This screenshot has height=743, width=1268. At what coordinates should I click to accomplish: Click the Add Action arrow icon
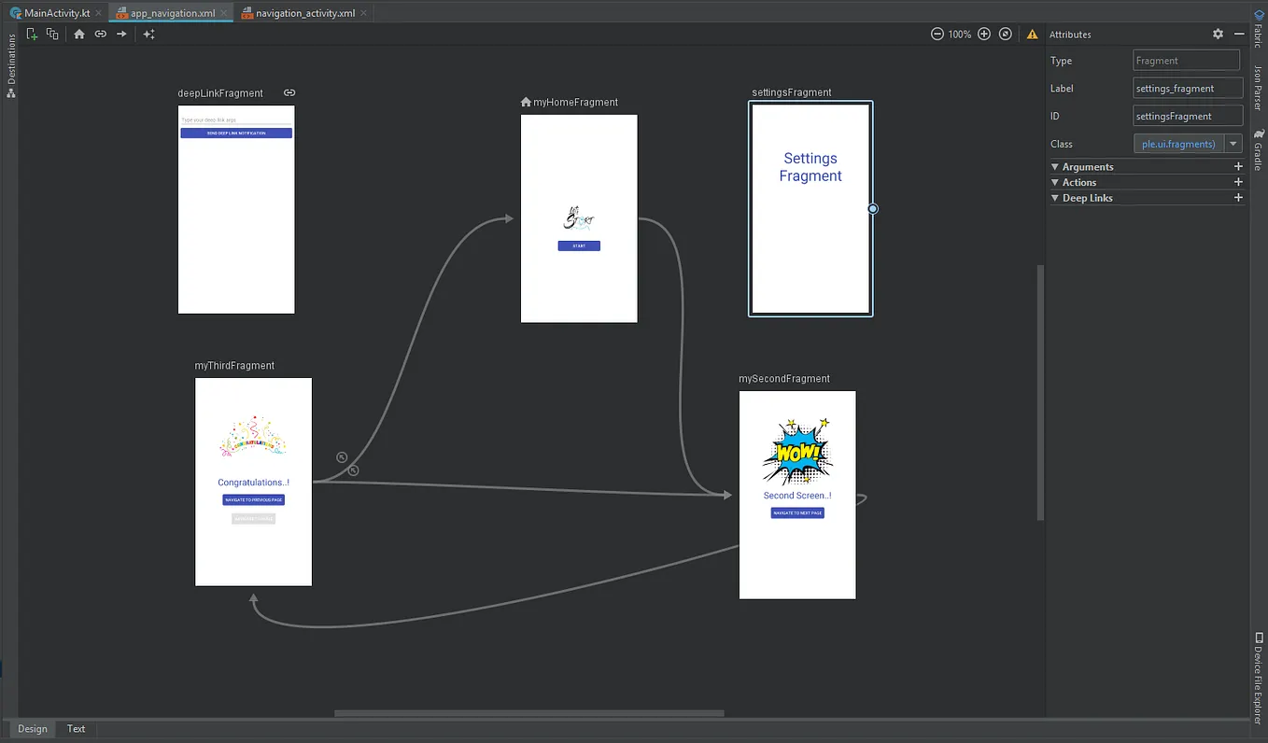(x=120, y=33)
